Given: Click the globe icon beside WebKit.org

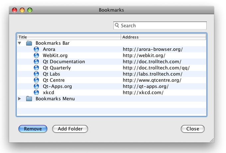Looking at the screenshot, I should pos(36,55).
